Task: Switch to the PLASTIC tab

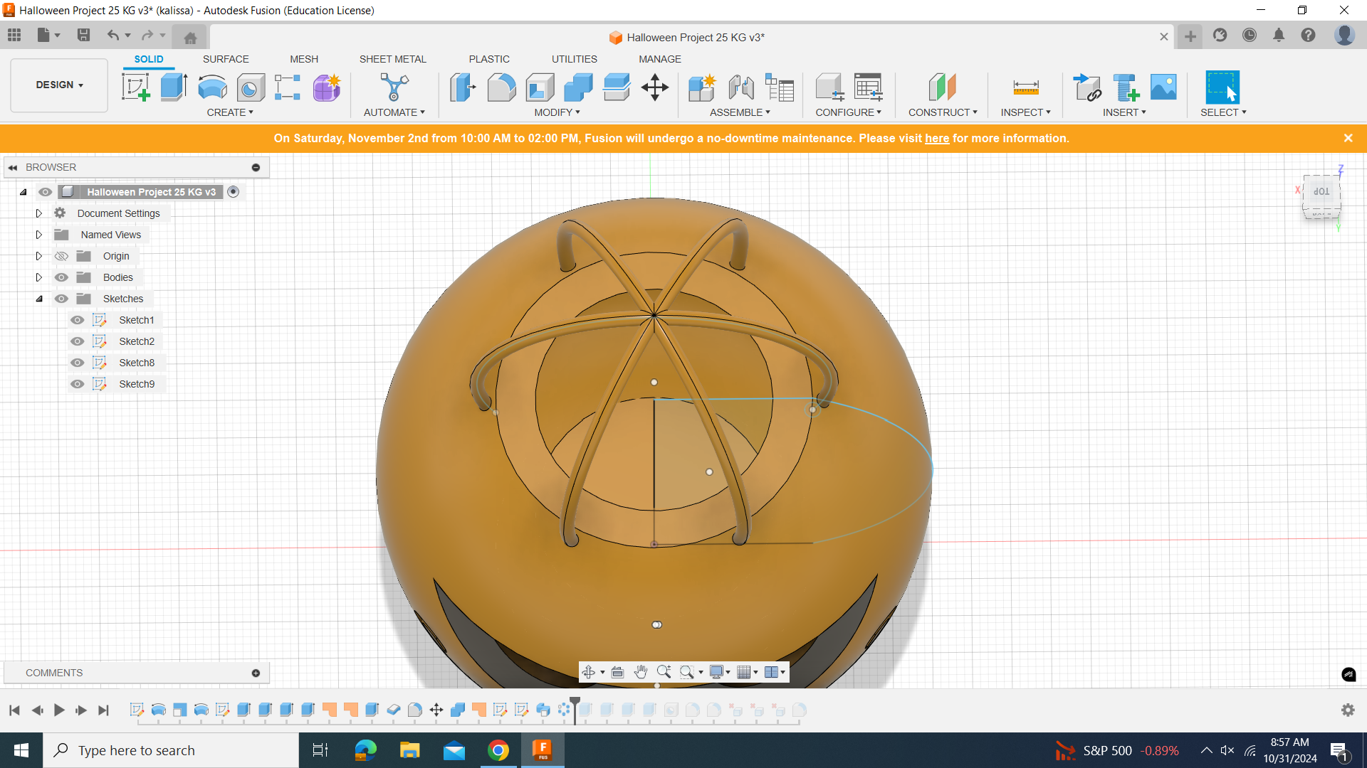Action: [x=489, y=59]
